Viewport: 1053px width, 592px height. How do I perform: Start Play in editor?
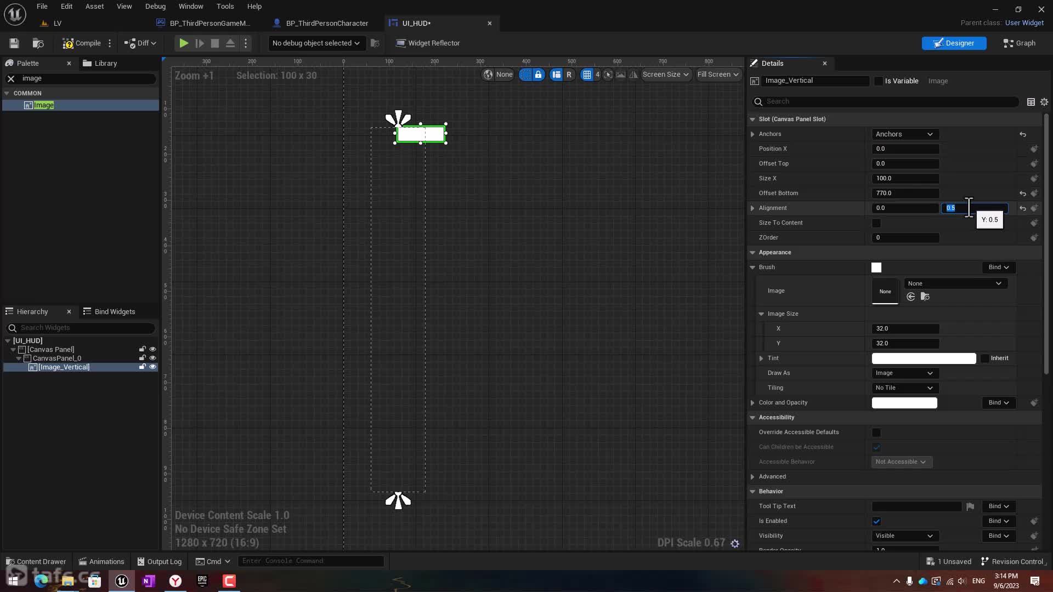coord(184,43)
